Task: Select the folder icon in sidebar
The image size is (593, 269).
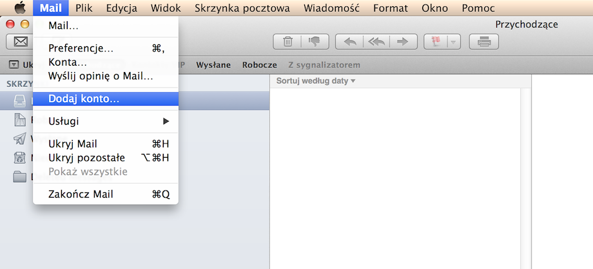Action: click(19, 177)
